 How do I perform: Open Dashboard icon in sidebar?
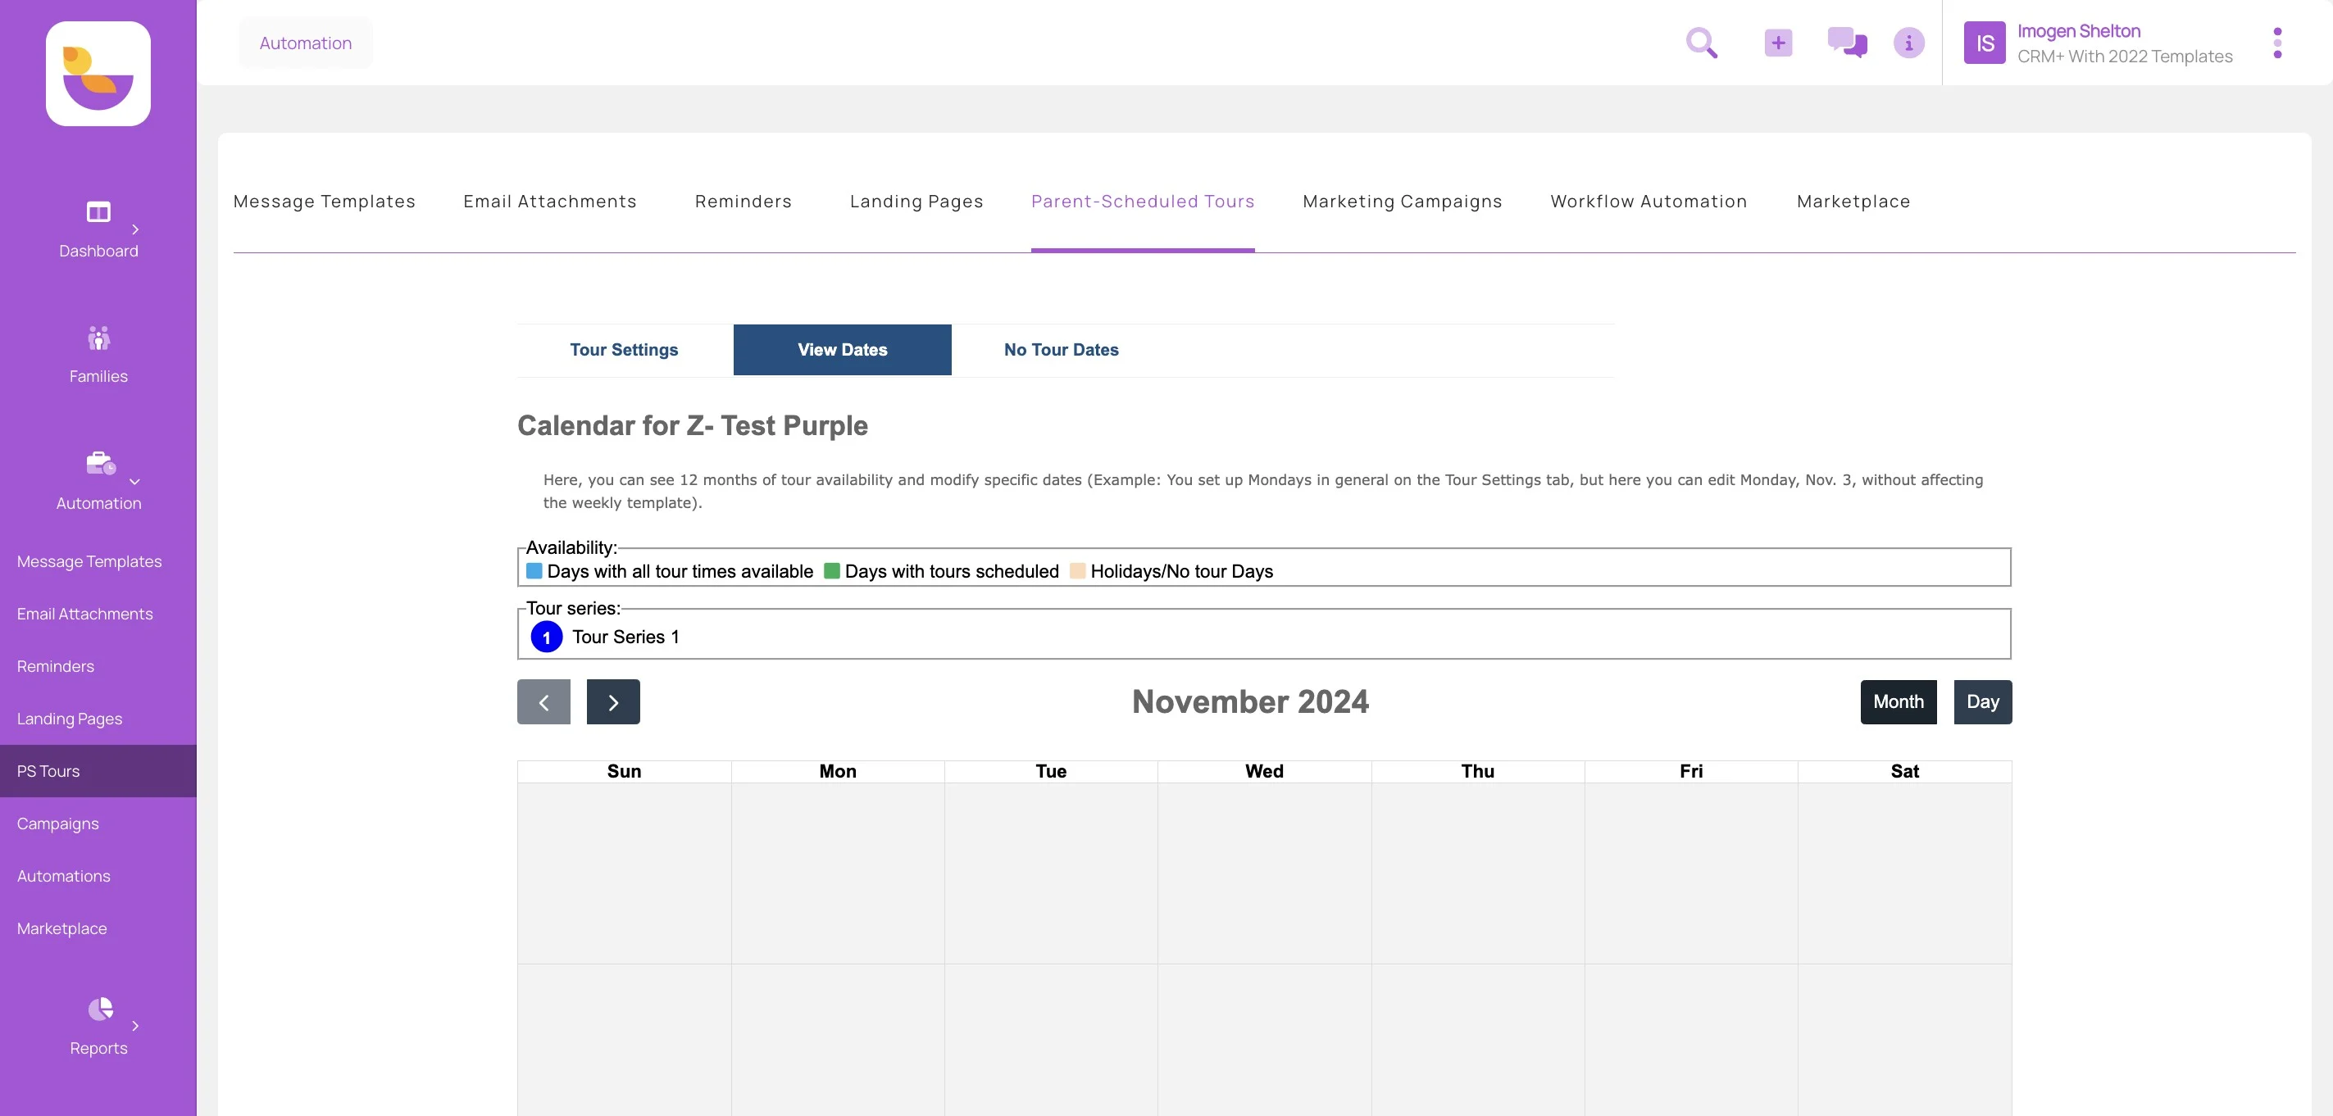[98, 211]
